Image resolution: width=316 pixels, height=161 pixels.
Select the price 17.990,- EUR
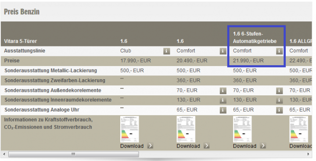pyautogui.click(x=136, y=61)
